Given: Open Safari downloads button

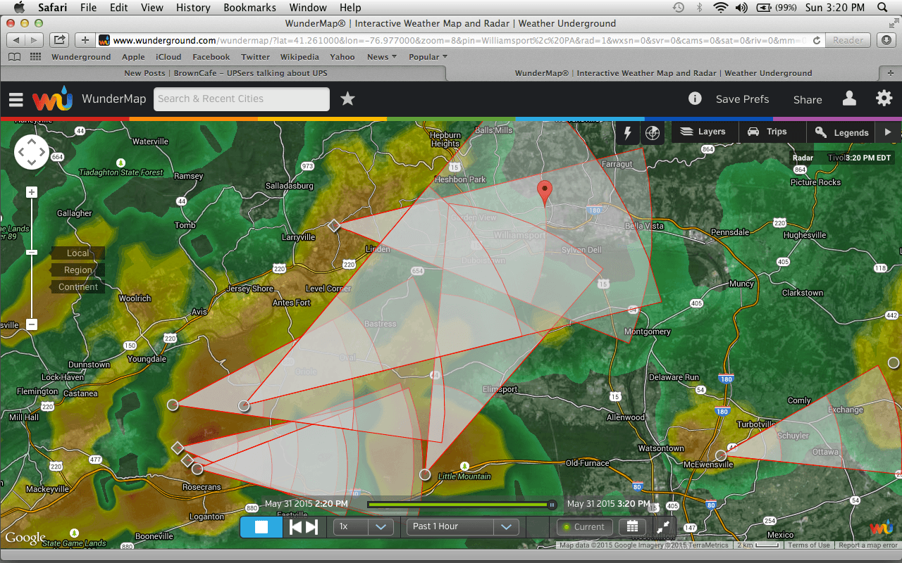Looking at the screenshot, I should coord(886,40).
